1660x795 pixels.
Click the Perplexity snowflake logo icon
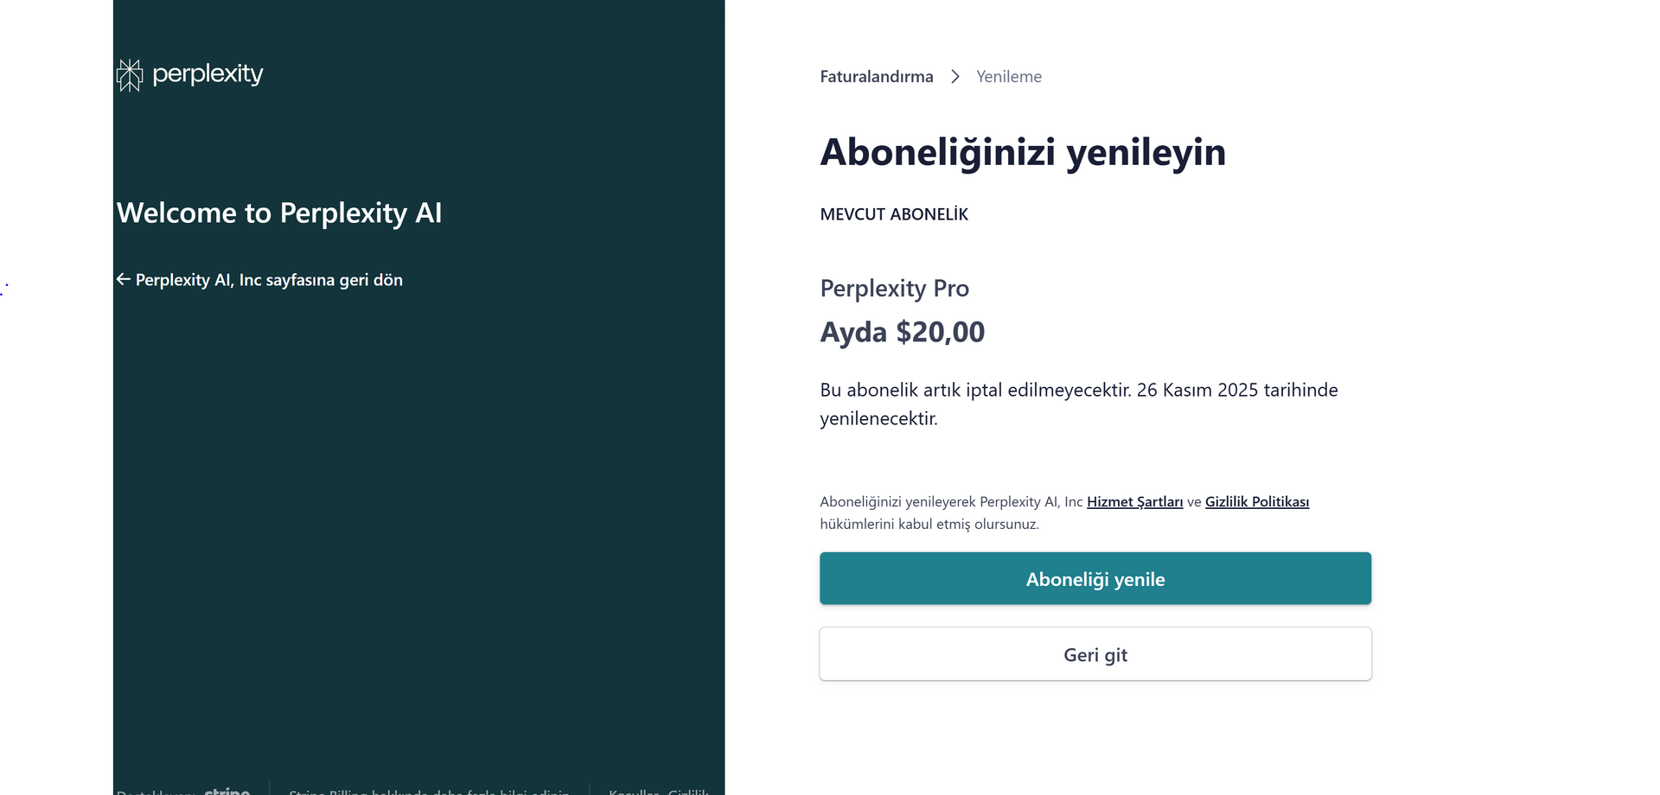130,75
